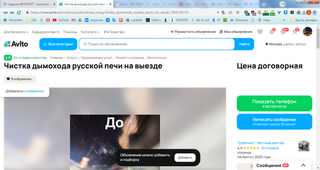Image resolution: width=320 pixels, height=170 pixels.
Task: Open the VK bookmark icon
Action: [x=107, y=20]
